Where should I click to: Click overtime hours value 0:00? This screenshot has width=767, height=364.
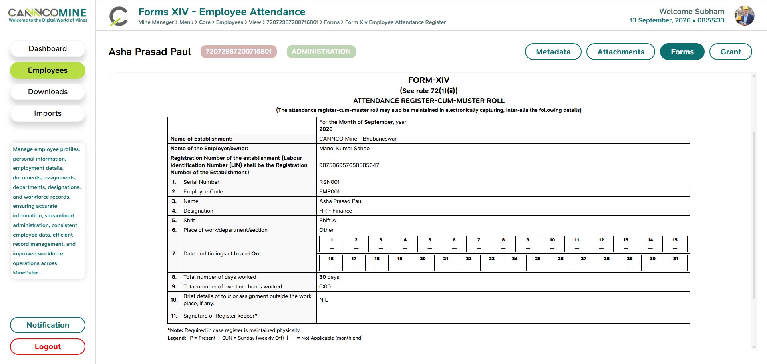click(x=325, y=287)
